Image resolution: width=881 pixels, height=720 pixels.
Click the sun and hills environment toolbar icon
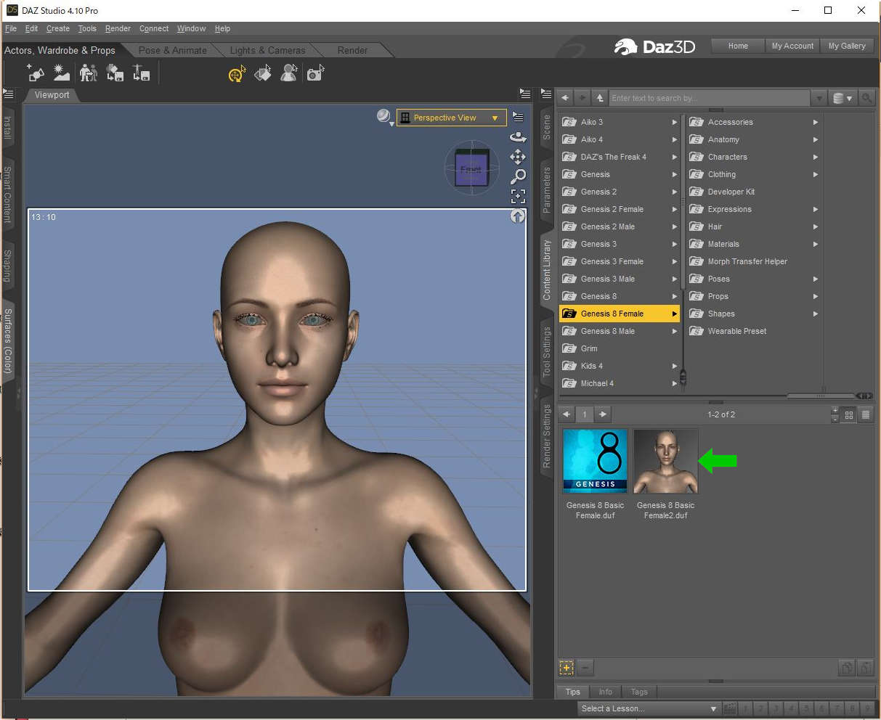62,73
